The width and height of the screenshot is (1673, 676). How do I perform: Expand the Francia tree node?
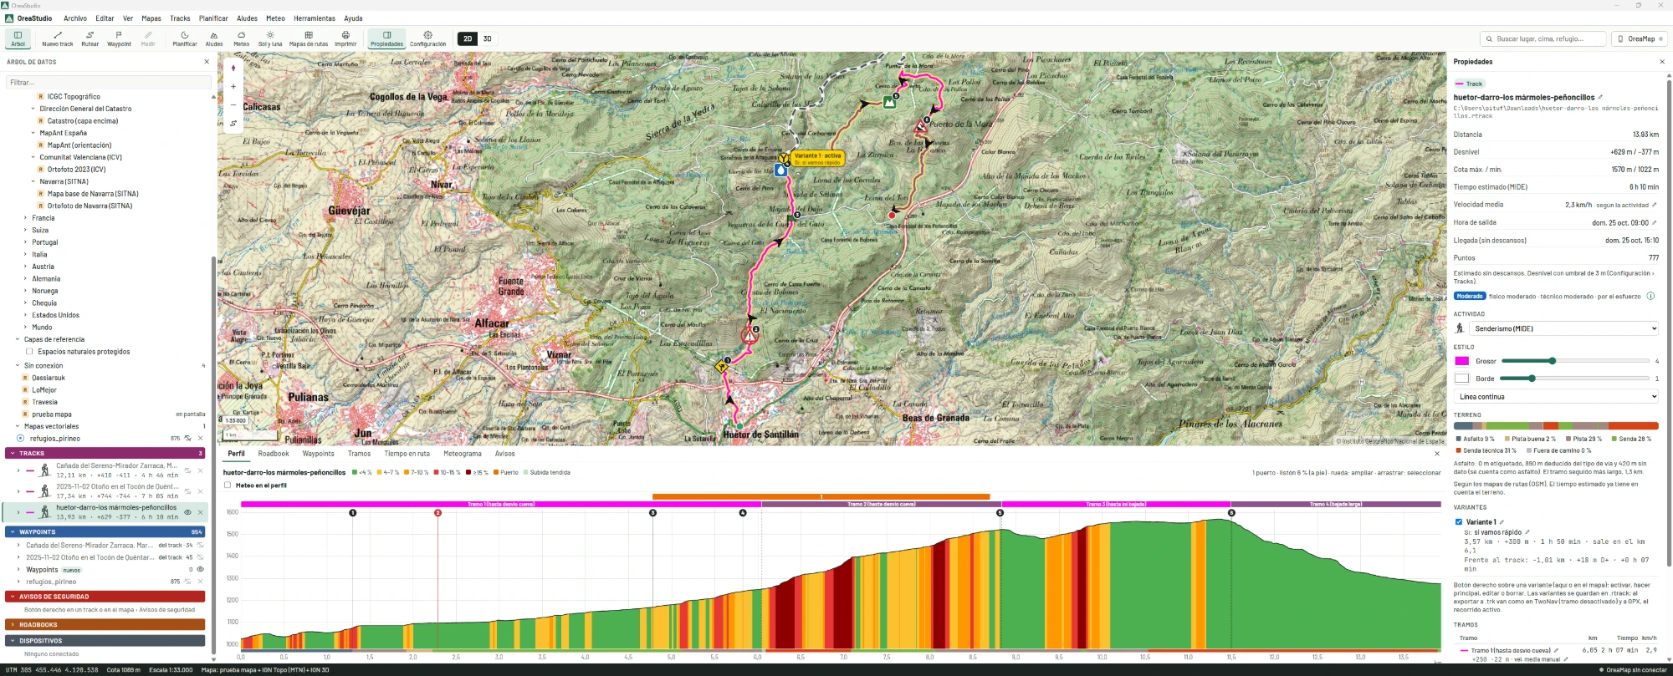[25, 218]
